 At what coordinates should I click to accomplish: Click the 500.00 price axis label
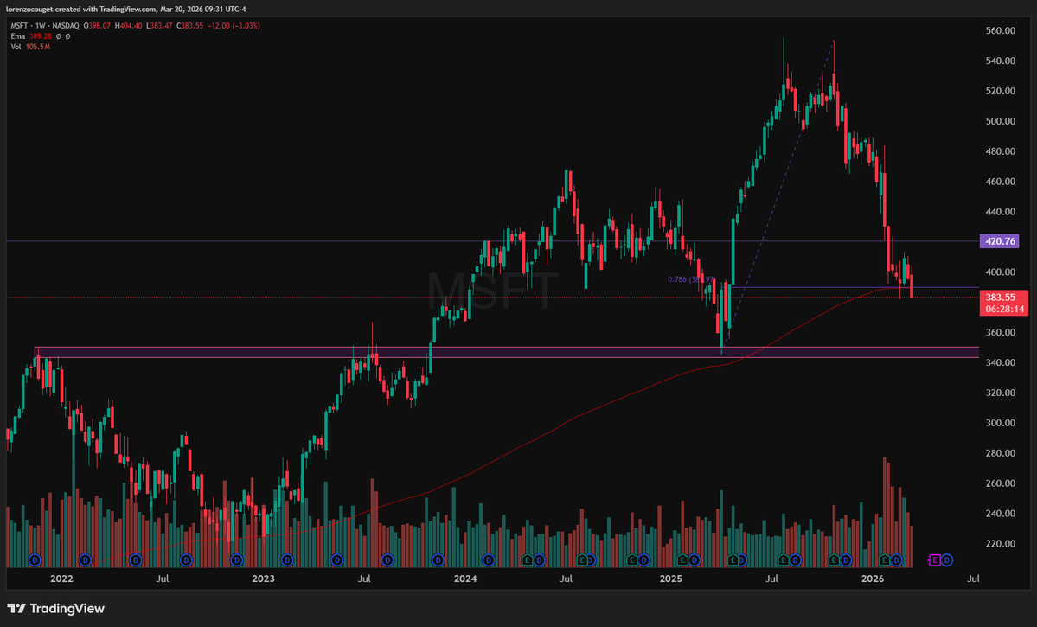(1000, 121)
